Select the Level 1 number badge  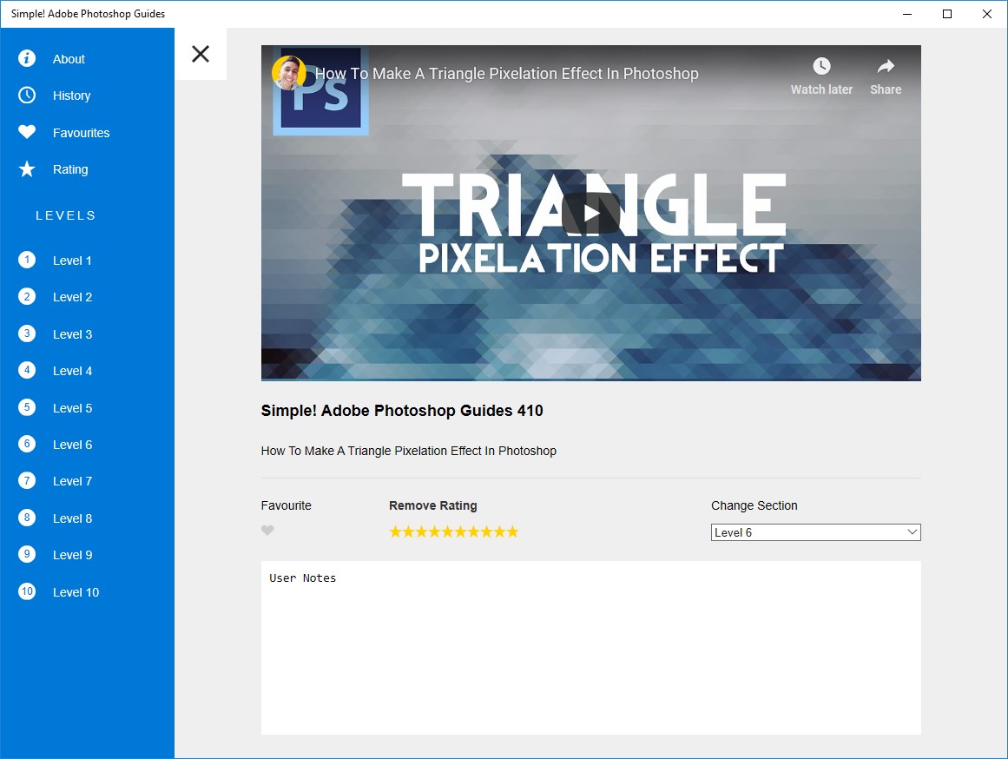click(27, 260)
